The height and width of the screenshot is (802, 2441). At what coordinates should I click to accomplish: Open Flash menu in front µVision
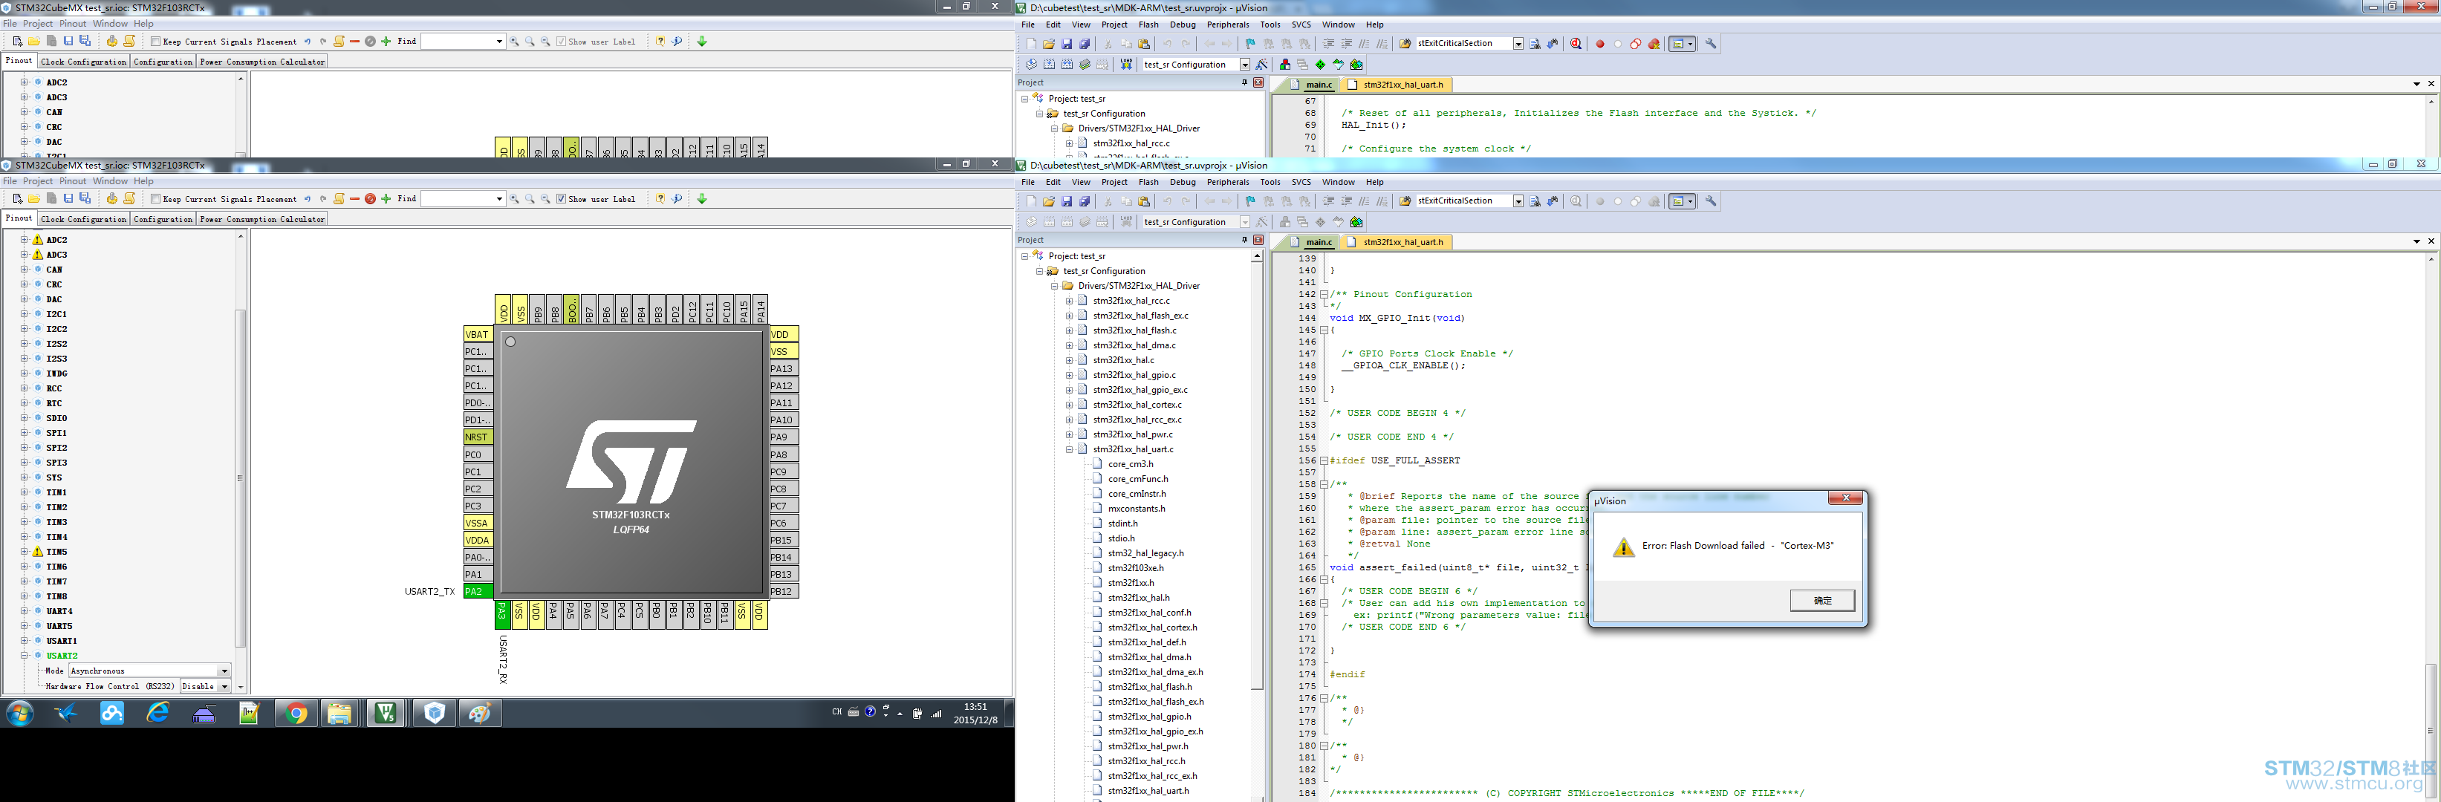pyautogui.click(x=1148, y=182)
